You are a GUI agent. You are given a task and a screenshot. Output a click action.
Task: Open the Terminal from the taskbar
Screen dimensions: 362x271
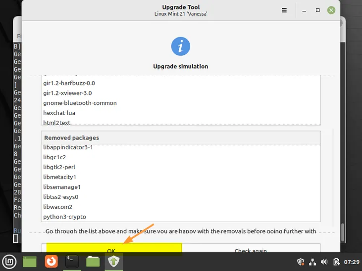tap(72, 261)
